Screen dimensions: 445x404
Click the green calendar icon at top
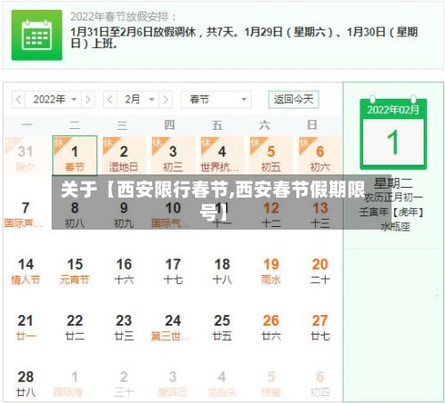point(36,35)
